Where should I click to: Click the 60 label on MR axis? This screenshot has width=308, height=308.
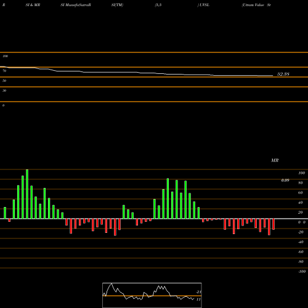coord(301,193)
